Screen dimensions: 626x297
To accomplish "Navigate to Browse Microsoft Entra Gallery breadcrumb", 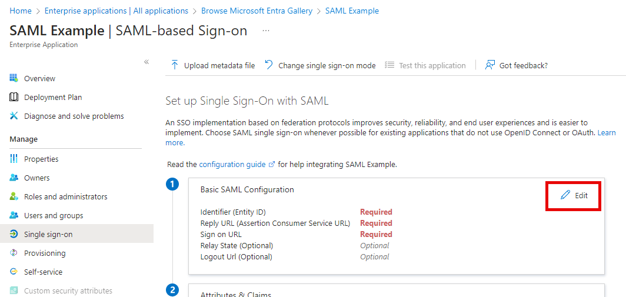I will 257,11.
